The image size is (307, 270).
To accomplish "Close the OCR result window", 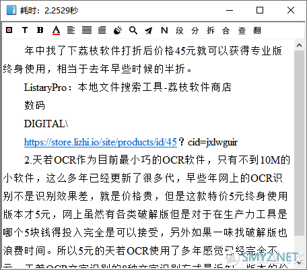I will pos(291,10).
